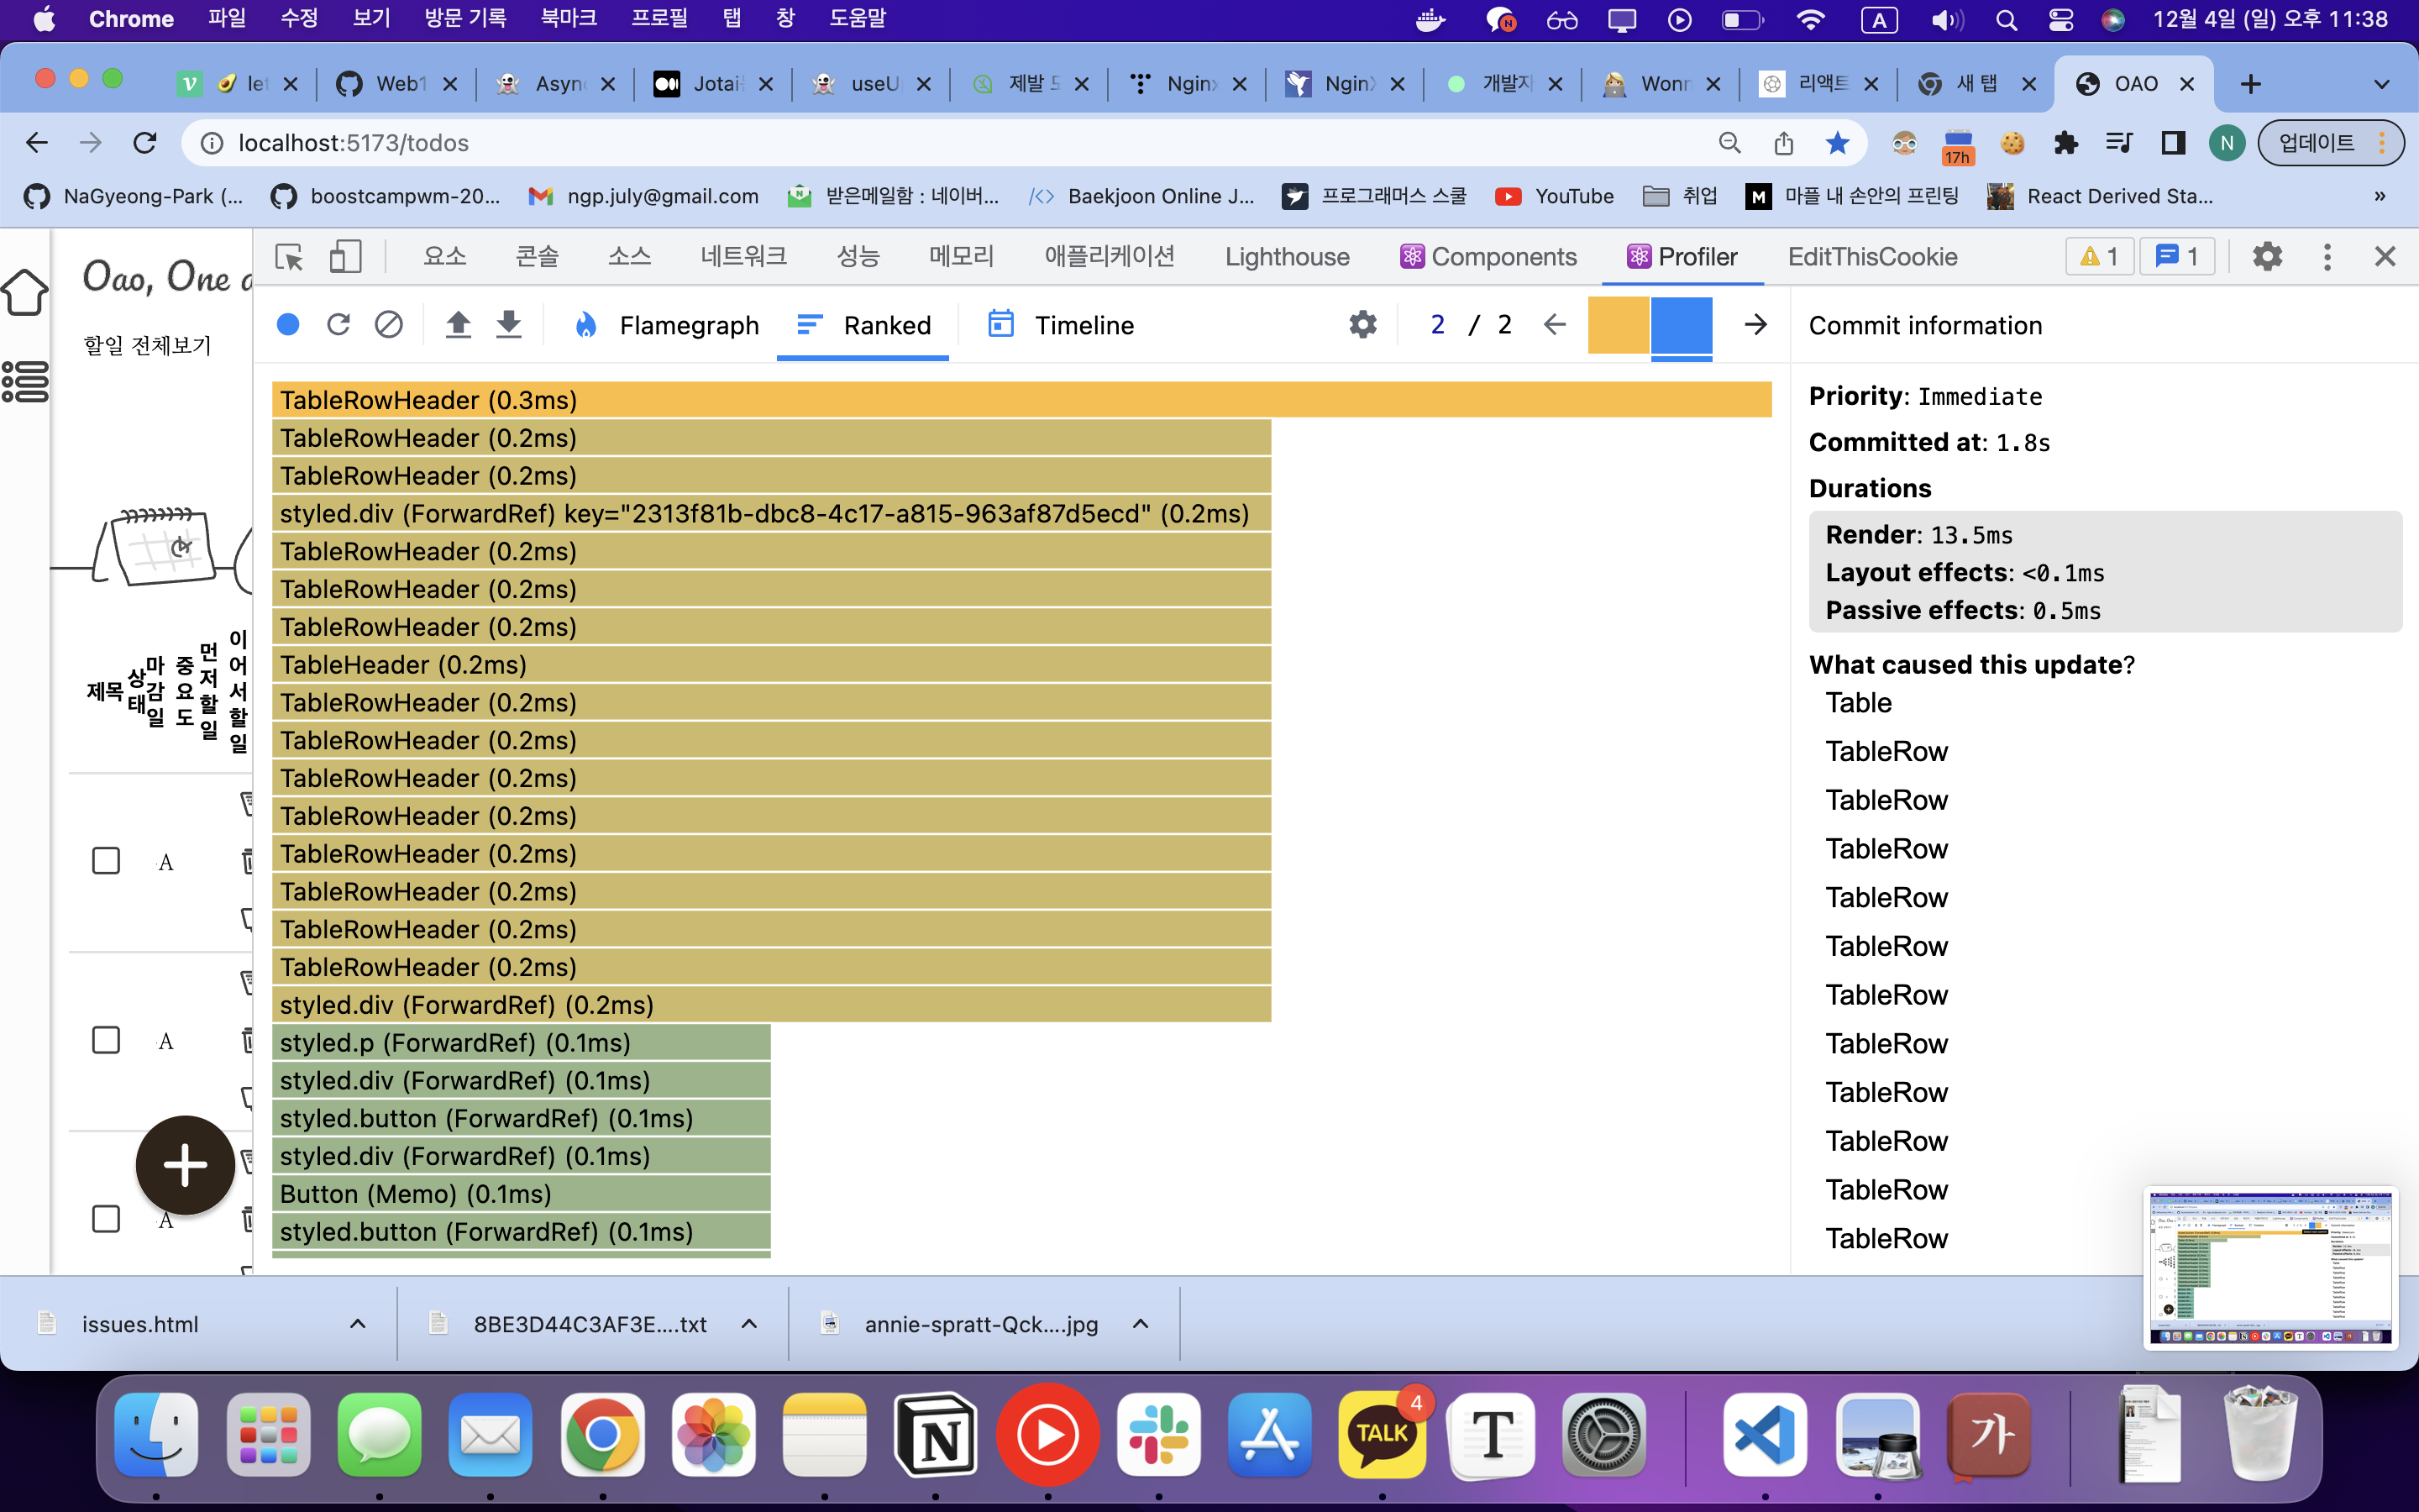Viewport: 2419px width, 1512px height.
Task: Expand the Chrome tab search dropdown arrow
Action: tap(2381, 84)
